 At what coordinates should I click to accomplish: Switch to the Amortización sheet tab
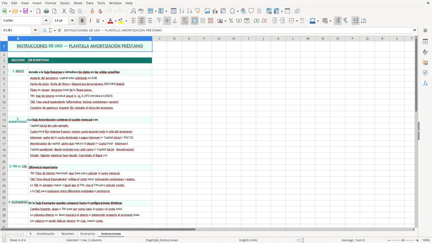pos(45,234)
